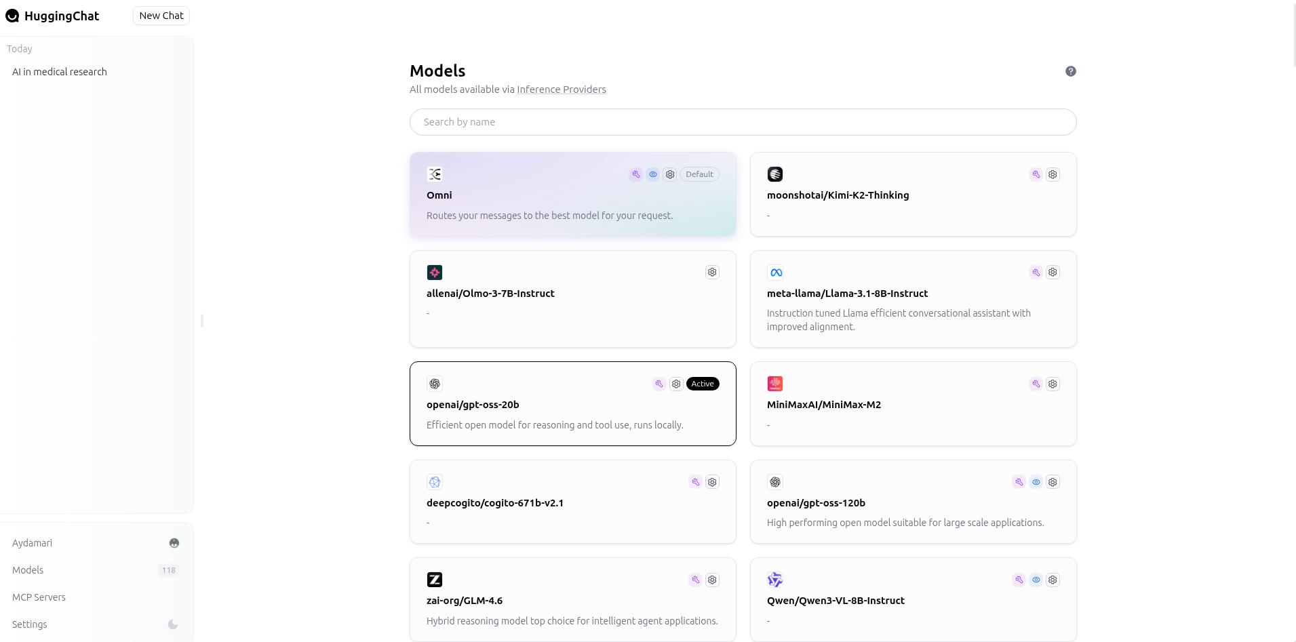Click the vision eye icon on Omni
Screen dimensions: 1296x642
[652, 174]
